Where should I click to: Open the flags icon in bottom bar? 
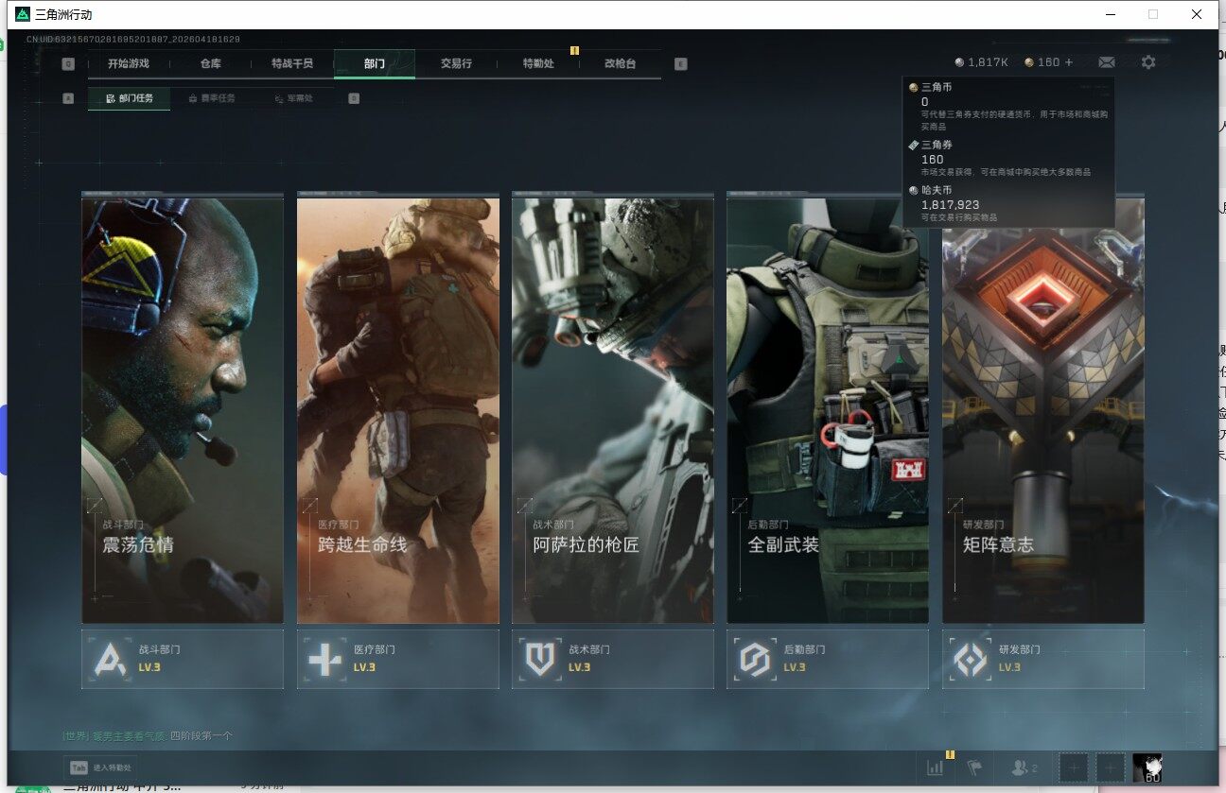tap(974, 768)
